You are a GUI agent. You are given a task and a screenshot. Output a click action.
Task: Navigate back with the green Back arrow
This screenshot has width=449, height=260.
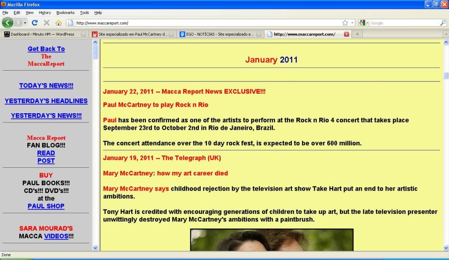pos(6,21)
